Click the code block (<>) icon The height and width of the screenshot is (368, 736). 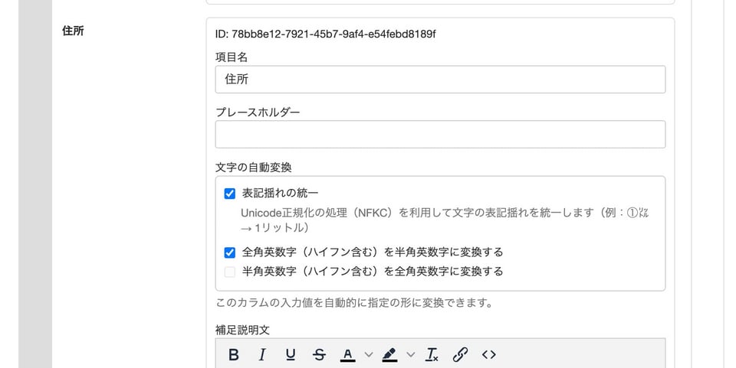(489, 354)
